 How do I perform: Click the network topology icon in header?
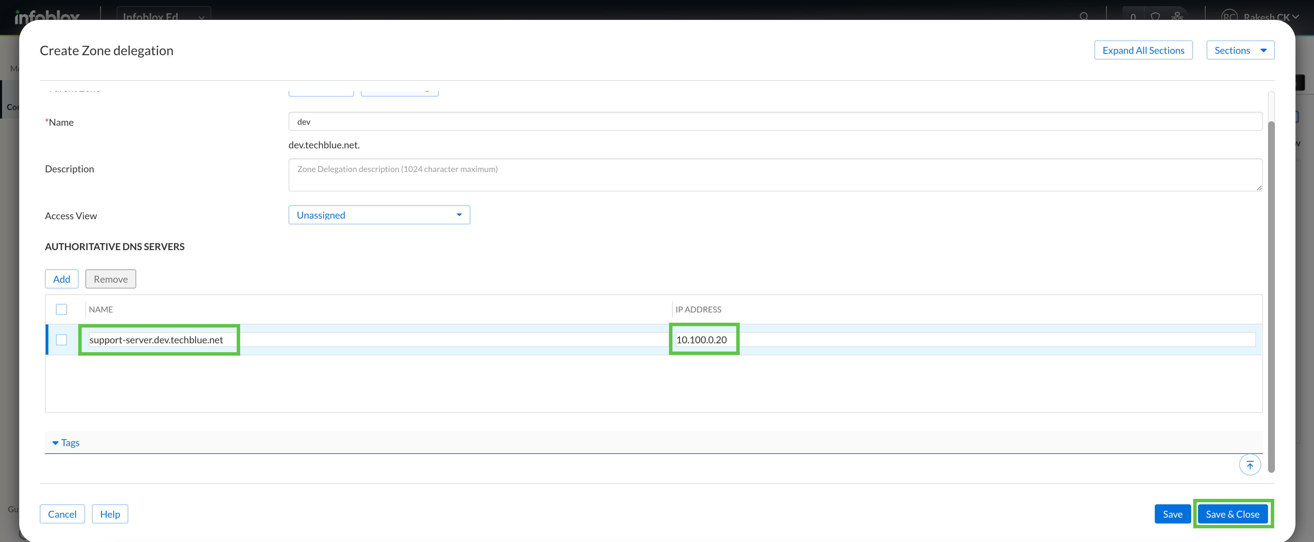click(1177, 16)
